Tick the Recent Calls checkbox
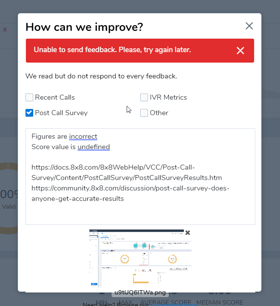The image size is (280, 306). (29, 97)
